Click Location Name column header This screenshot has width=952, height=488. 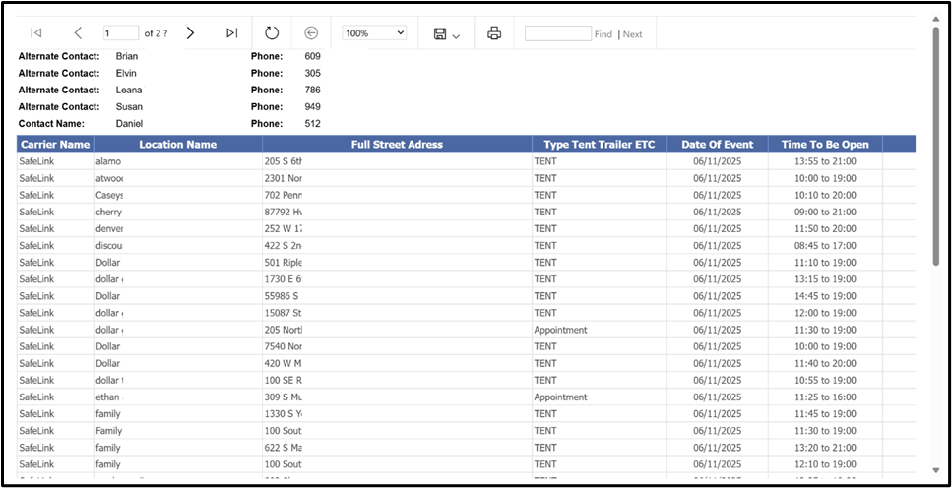pyautogui.click(x=178, y=145)
